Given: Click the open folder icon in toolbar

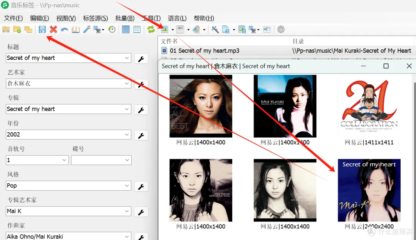Looking at the screenshot, I should coord(6,30).
